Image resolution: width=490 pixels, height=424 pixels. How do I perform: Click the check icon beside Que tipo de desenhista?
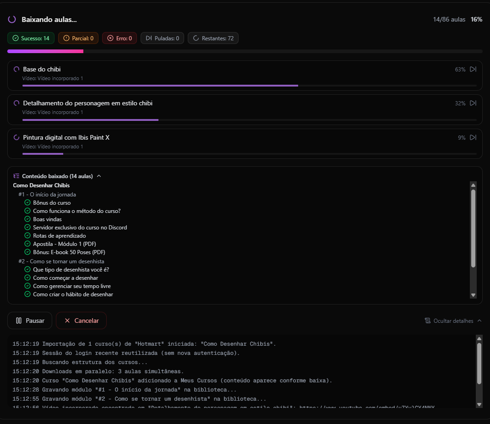(x=27, y=269)
